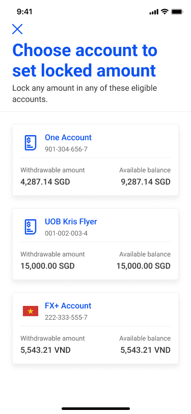
Task: Tap the Vietnam flag icon
Action: [x=31, y=311]
